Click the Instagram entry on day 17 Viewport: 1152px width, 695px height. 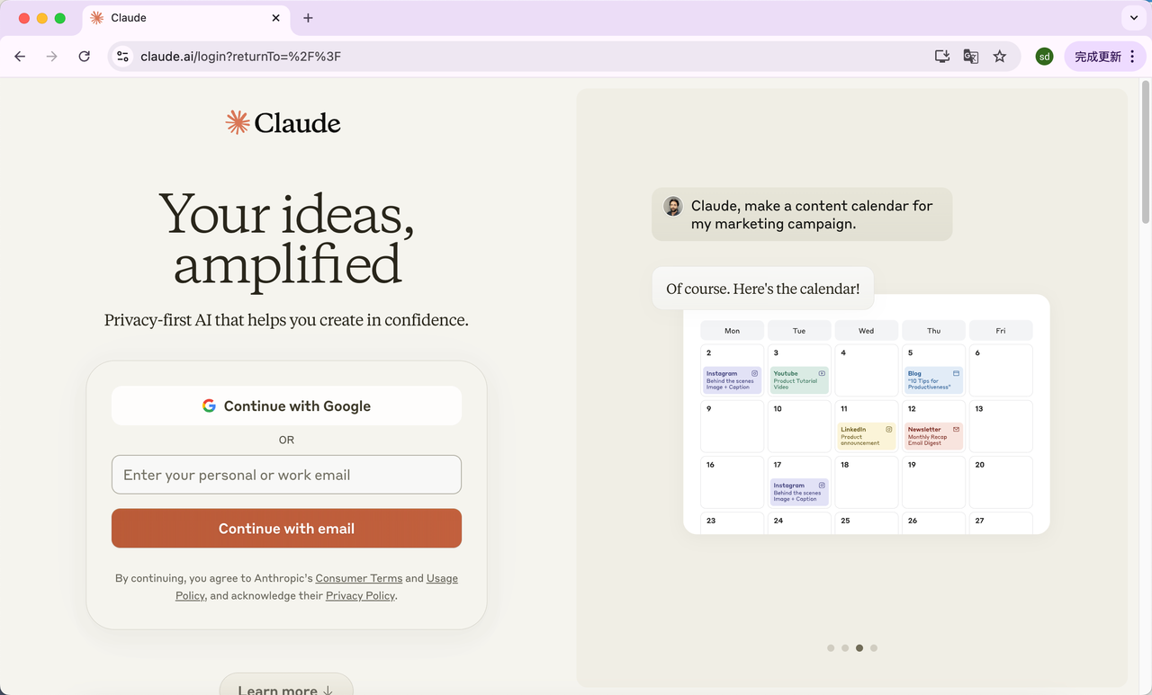799,492
